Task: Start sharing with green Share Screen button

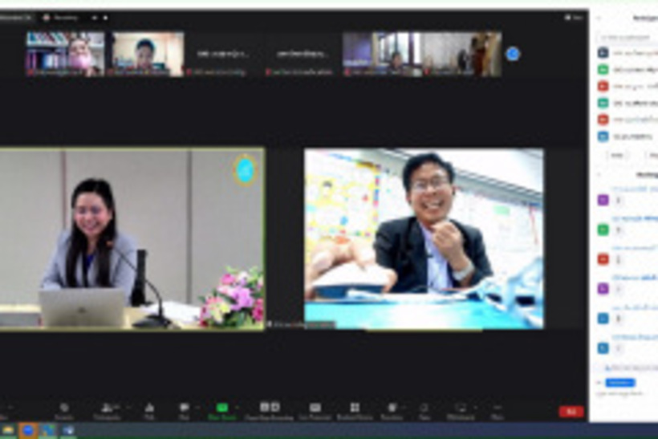Action: (x=222, y=411)
